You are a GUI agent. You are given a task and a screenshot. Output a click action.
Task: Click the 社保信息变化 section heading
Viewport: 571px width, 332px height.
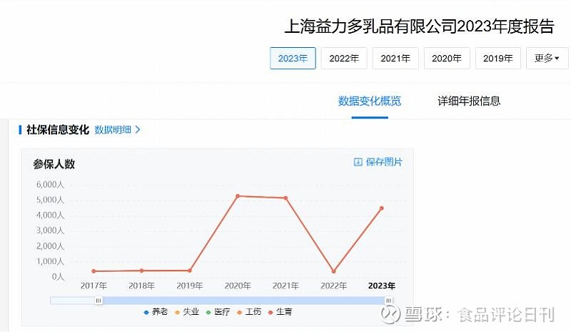[x=58, y=130]
